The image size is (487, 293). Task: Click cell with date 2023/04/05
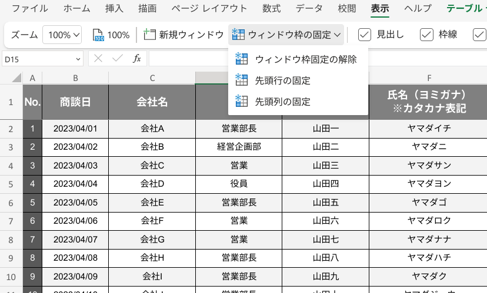click(75, 203)
